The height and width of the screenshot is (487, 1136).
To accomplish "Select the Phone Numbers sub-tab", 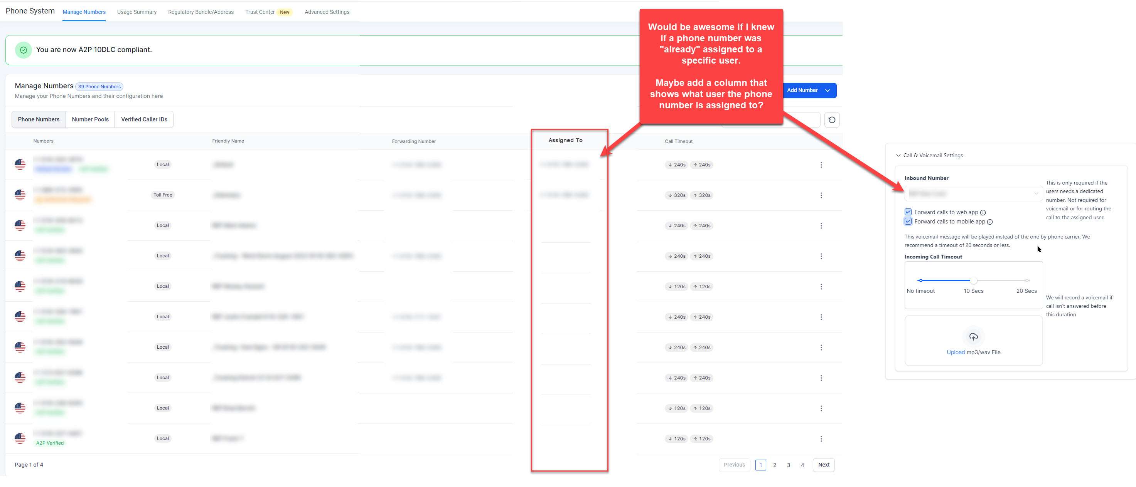I will click(x=39, y=119).
